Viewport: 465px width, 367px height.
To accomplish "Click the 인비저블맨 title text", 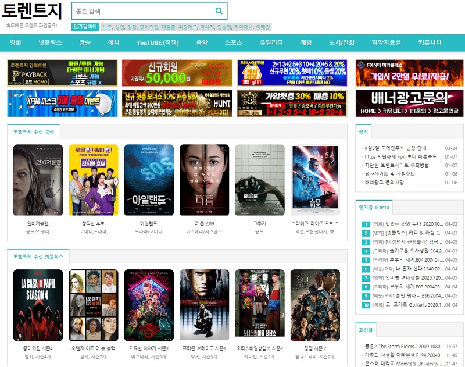I will (38, 223).
